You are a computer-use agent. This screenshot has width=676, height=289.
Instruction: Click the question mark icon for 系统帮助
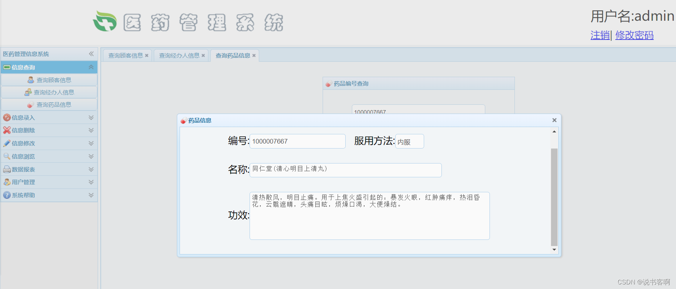(7, 195)
